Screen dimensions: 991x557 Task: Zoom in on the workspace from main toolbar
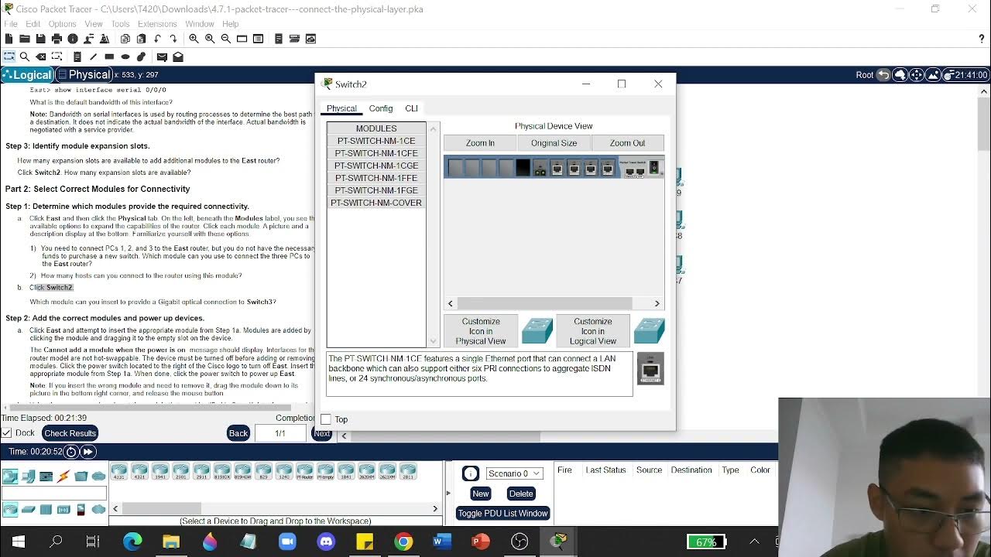pyautogui.click(x=194, y=39)
